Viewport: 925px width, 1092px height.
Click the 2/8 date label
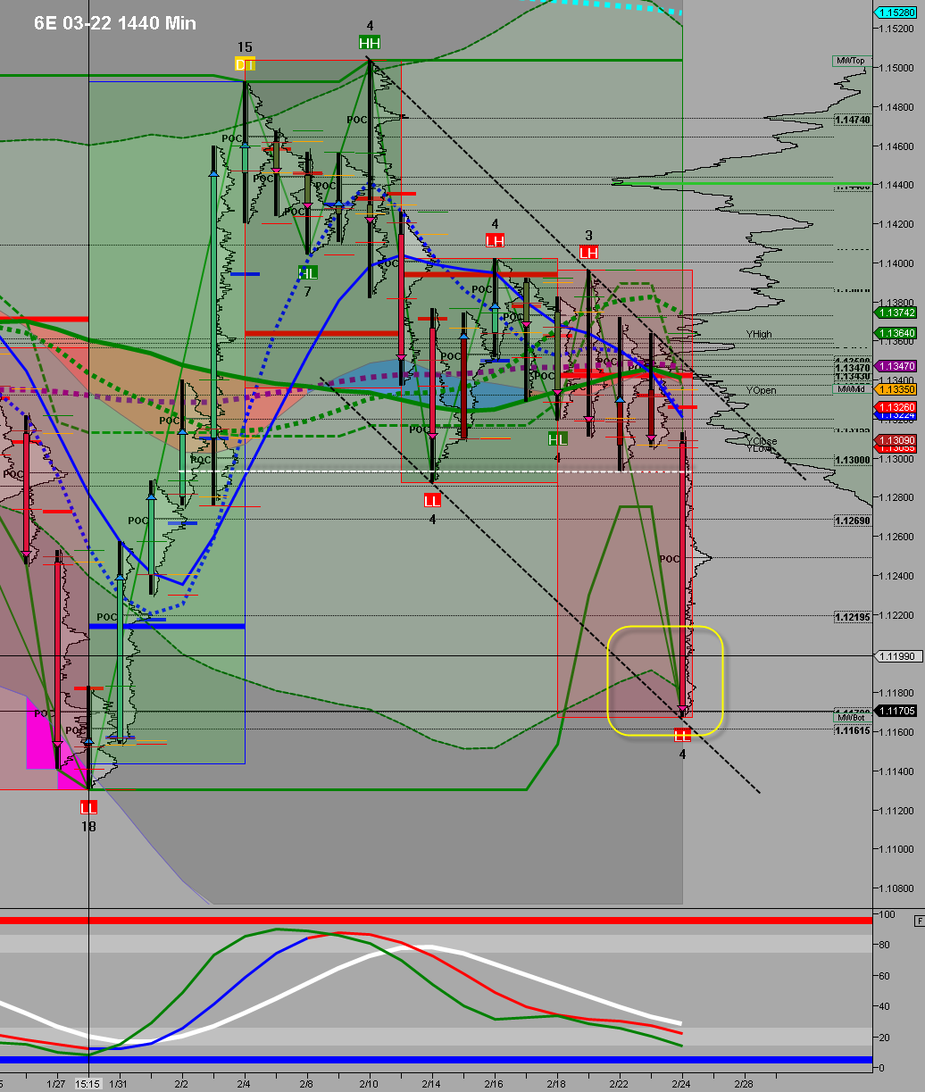pos(307,1084)
